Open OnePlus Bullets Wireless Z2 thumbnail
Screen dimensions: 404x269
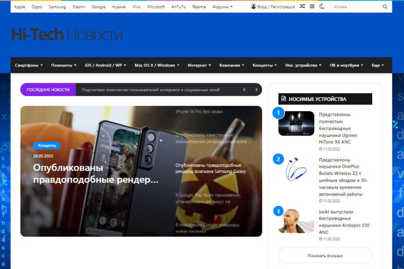pyautogui.click(x=296, y=169)
